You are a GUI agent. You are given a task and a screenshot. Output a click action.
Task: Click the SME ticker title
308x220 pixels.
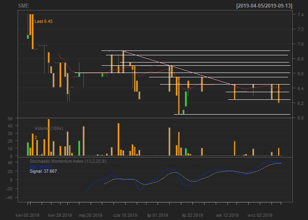pos(23,6)
